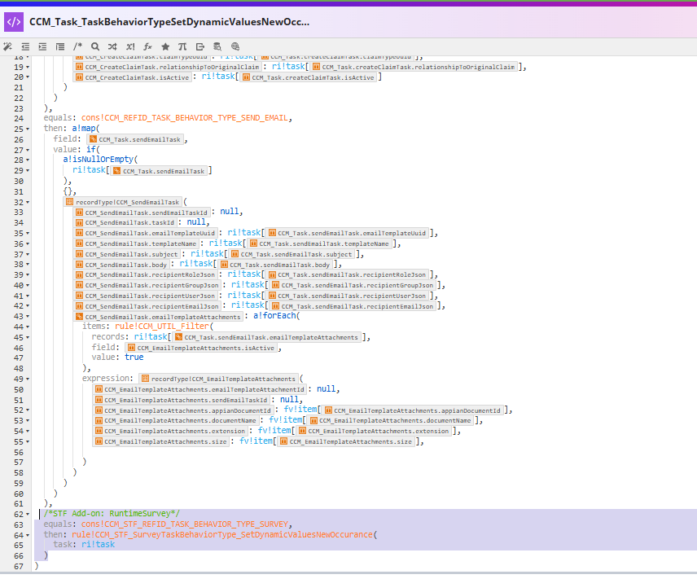
Task: Click the export arrow toolbar icon
Action: pyautogui.click(x=200, y=46)
